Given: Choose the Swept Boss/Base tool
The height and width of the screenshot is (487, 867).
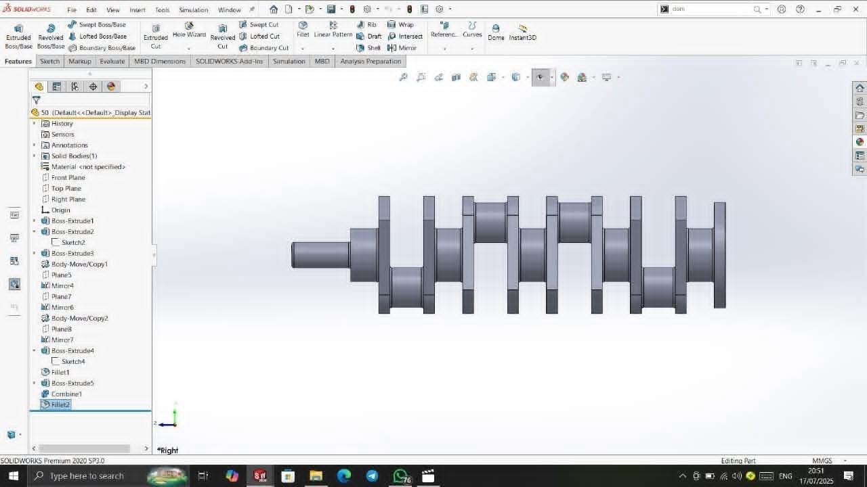Looking at the screenshot, I should point(97,24).
